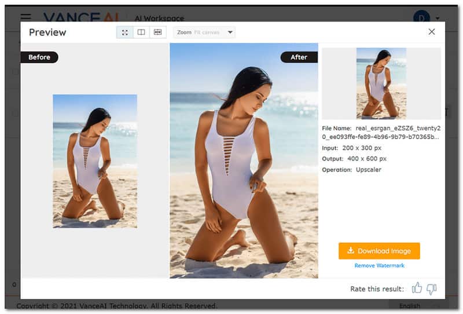463x314 pixels.
Task: Click the 'Operation: Upscaler' text
Action: click(351, 170)
